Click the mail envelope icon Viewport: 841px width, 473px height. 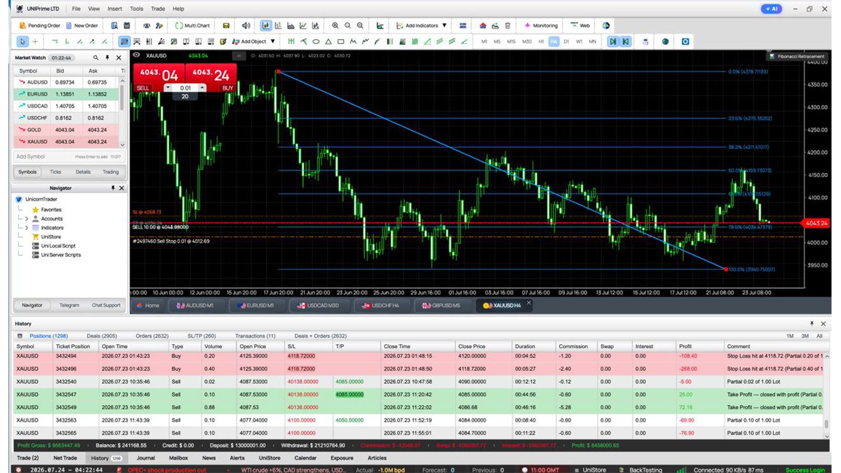click(x=226, y=25)
